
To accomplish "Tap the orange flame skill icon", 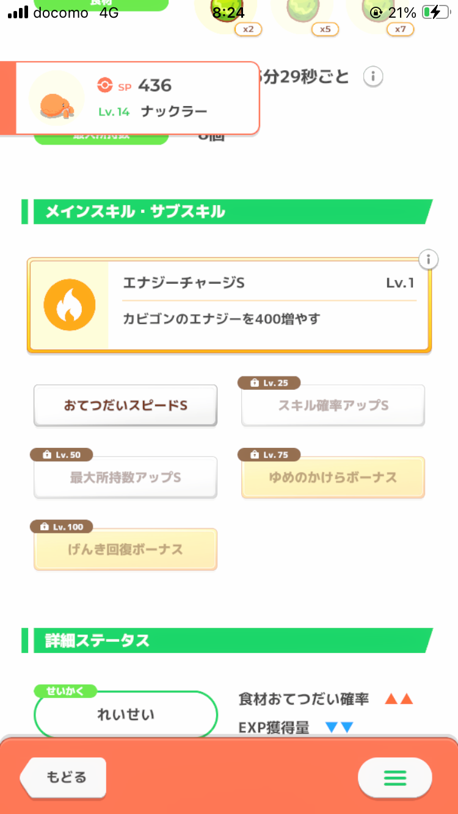I will point(70,306).
